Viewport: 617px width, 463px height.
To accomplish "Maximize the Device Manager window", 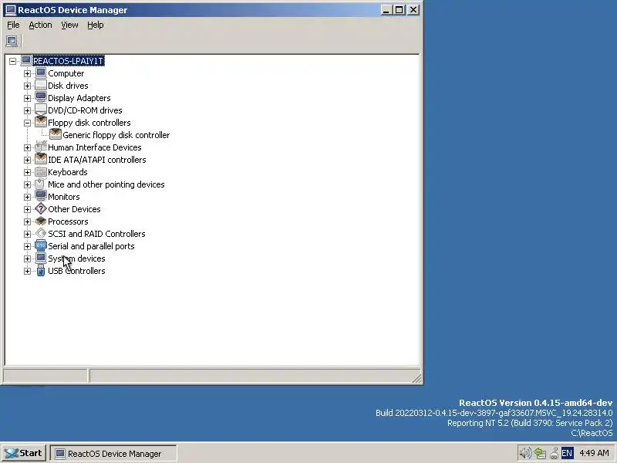I will tap(399, 10).
